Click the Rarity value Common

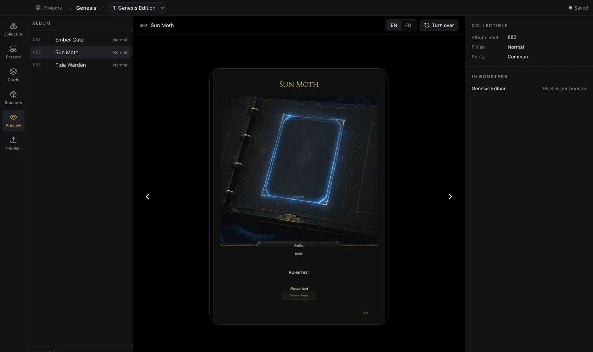(x=517, y=57)
